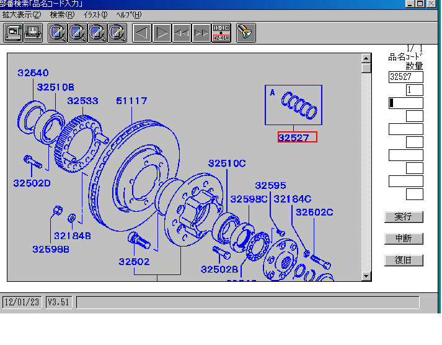442x345 pixels.
Task: Click the illustration scrollbar down arrow
Action: point(366,276)
